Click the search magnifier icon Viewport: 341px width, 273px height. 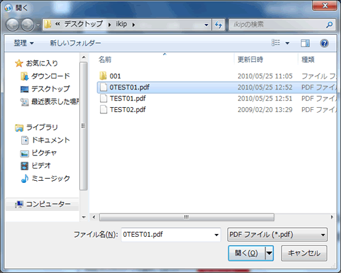point(329,25)
